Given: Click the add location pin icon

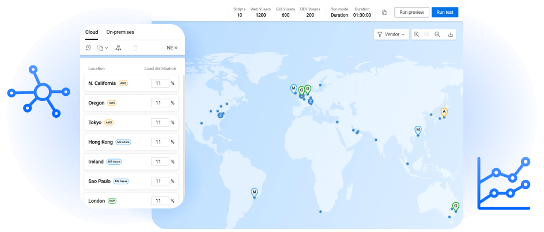Looking at the screenshot, I should (x=88, y=48).
